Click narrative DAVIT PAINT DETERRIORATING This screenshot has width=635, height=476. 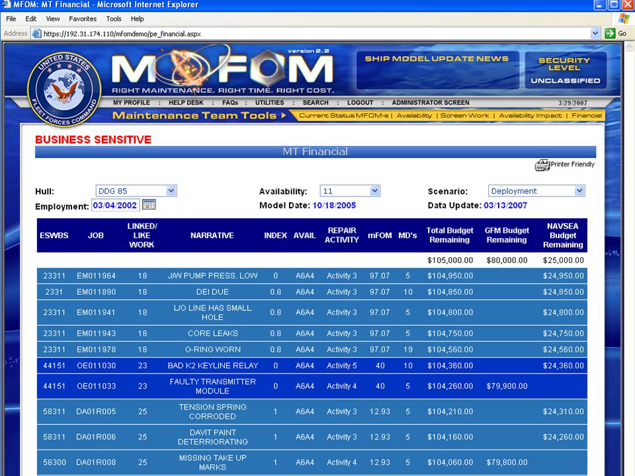[x=212, y=437]
